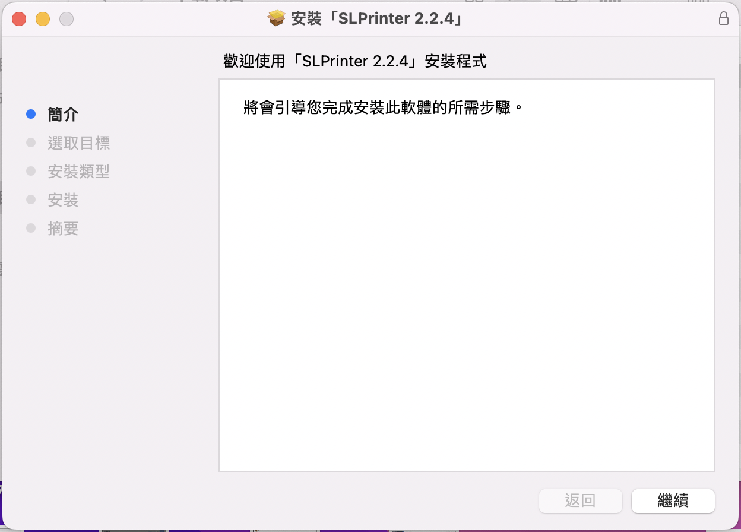Select the 安裝類型 step in sidebar
Screen dimensions: 741x532
pos(78,172)
